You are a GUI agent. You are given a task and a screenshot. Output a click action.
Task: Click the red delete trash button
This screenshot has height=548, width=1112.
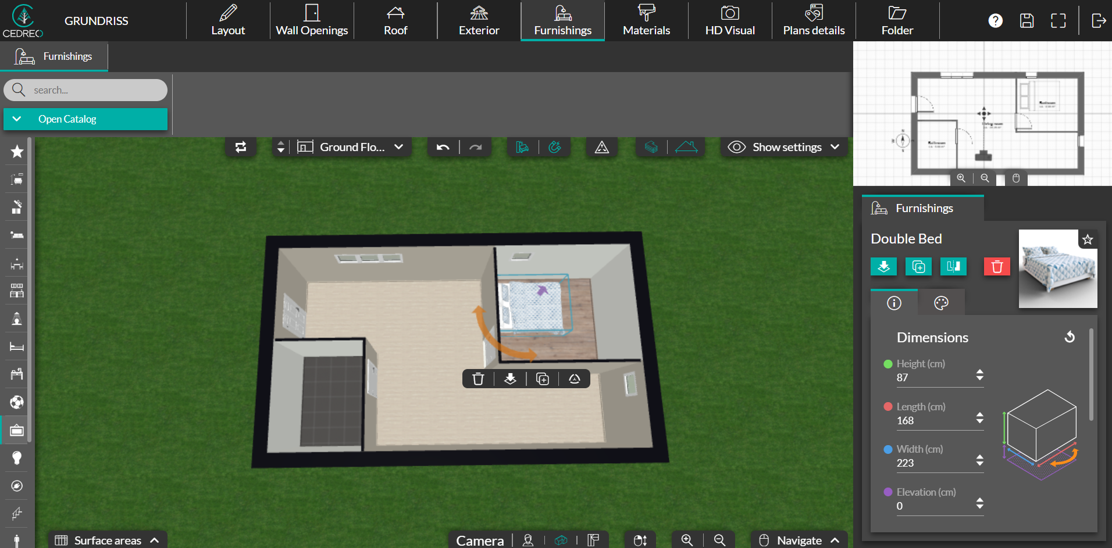997,267
